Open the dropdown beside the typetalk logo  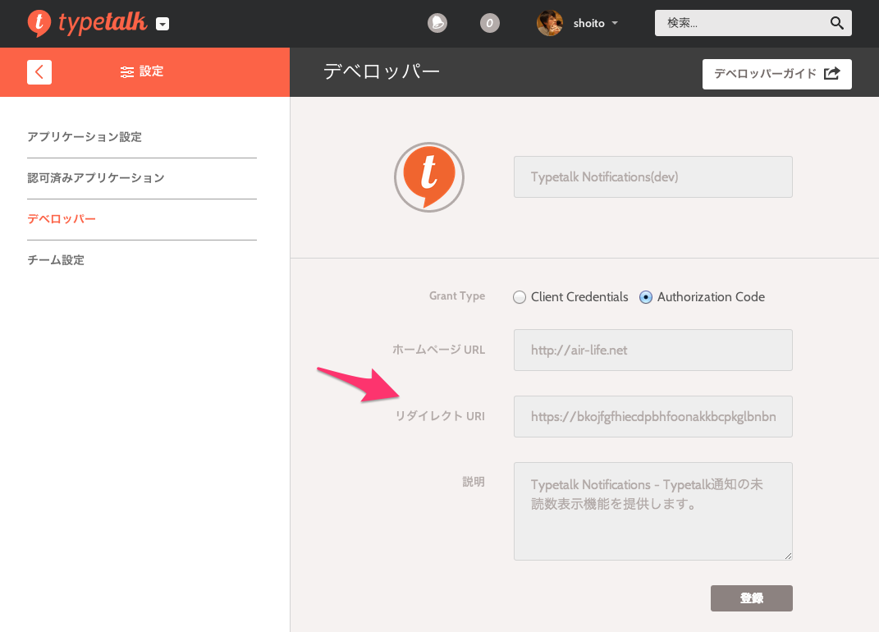pyautogui.click(x=163, y=24)
